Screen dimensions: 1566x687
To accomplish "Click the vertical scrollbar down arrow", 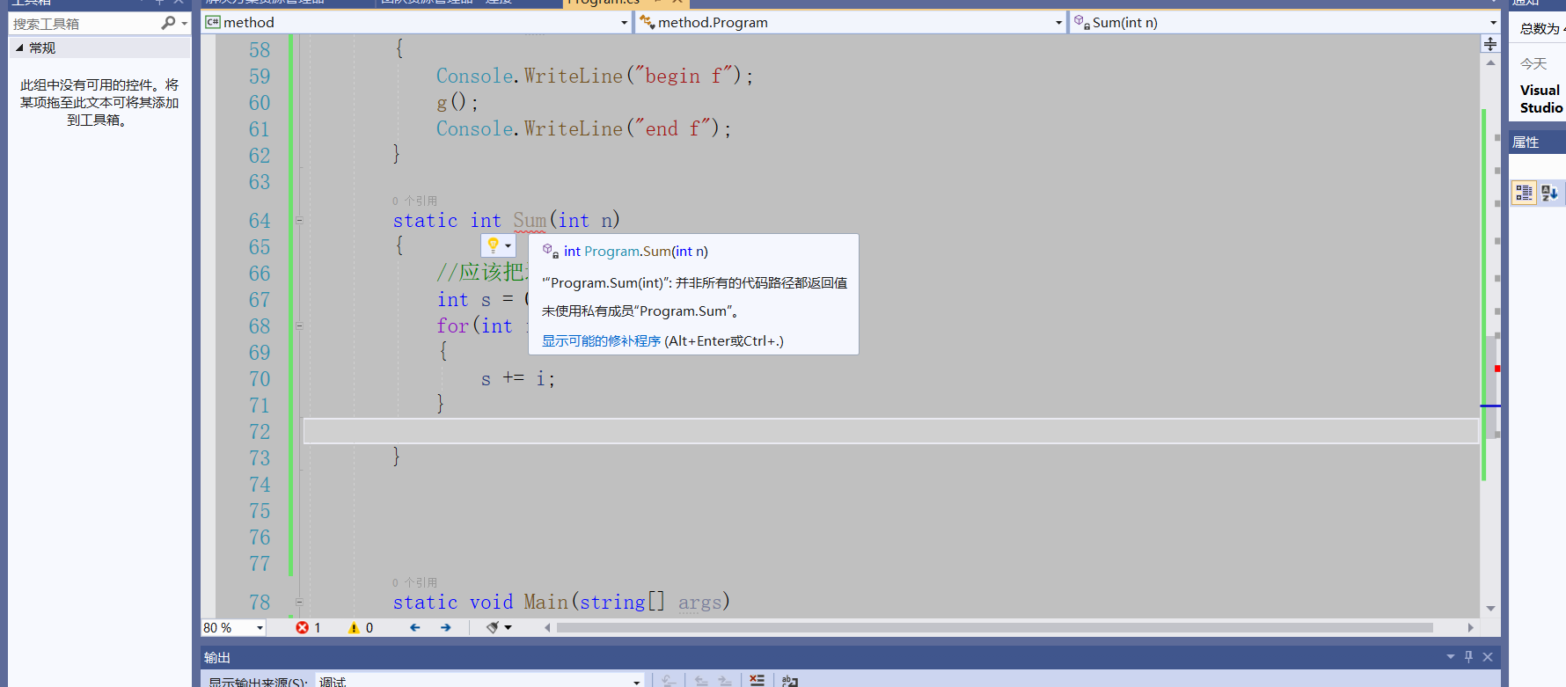I will coord(1490,608).
